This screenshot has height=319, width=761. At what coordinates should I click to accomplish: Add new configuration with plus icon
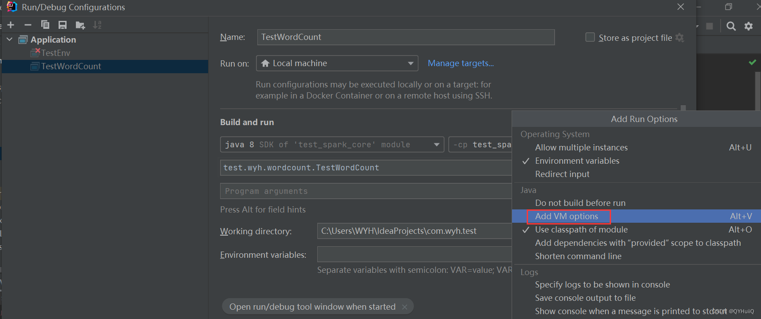point(11,25)
